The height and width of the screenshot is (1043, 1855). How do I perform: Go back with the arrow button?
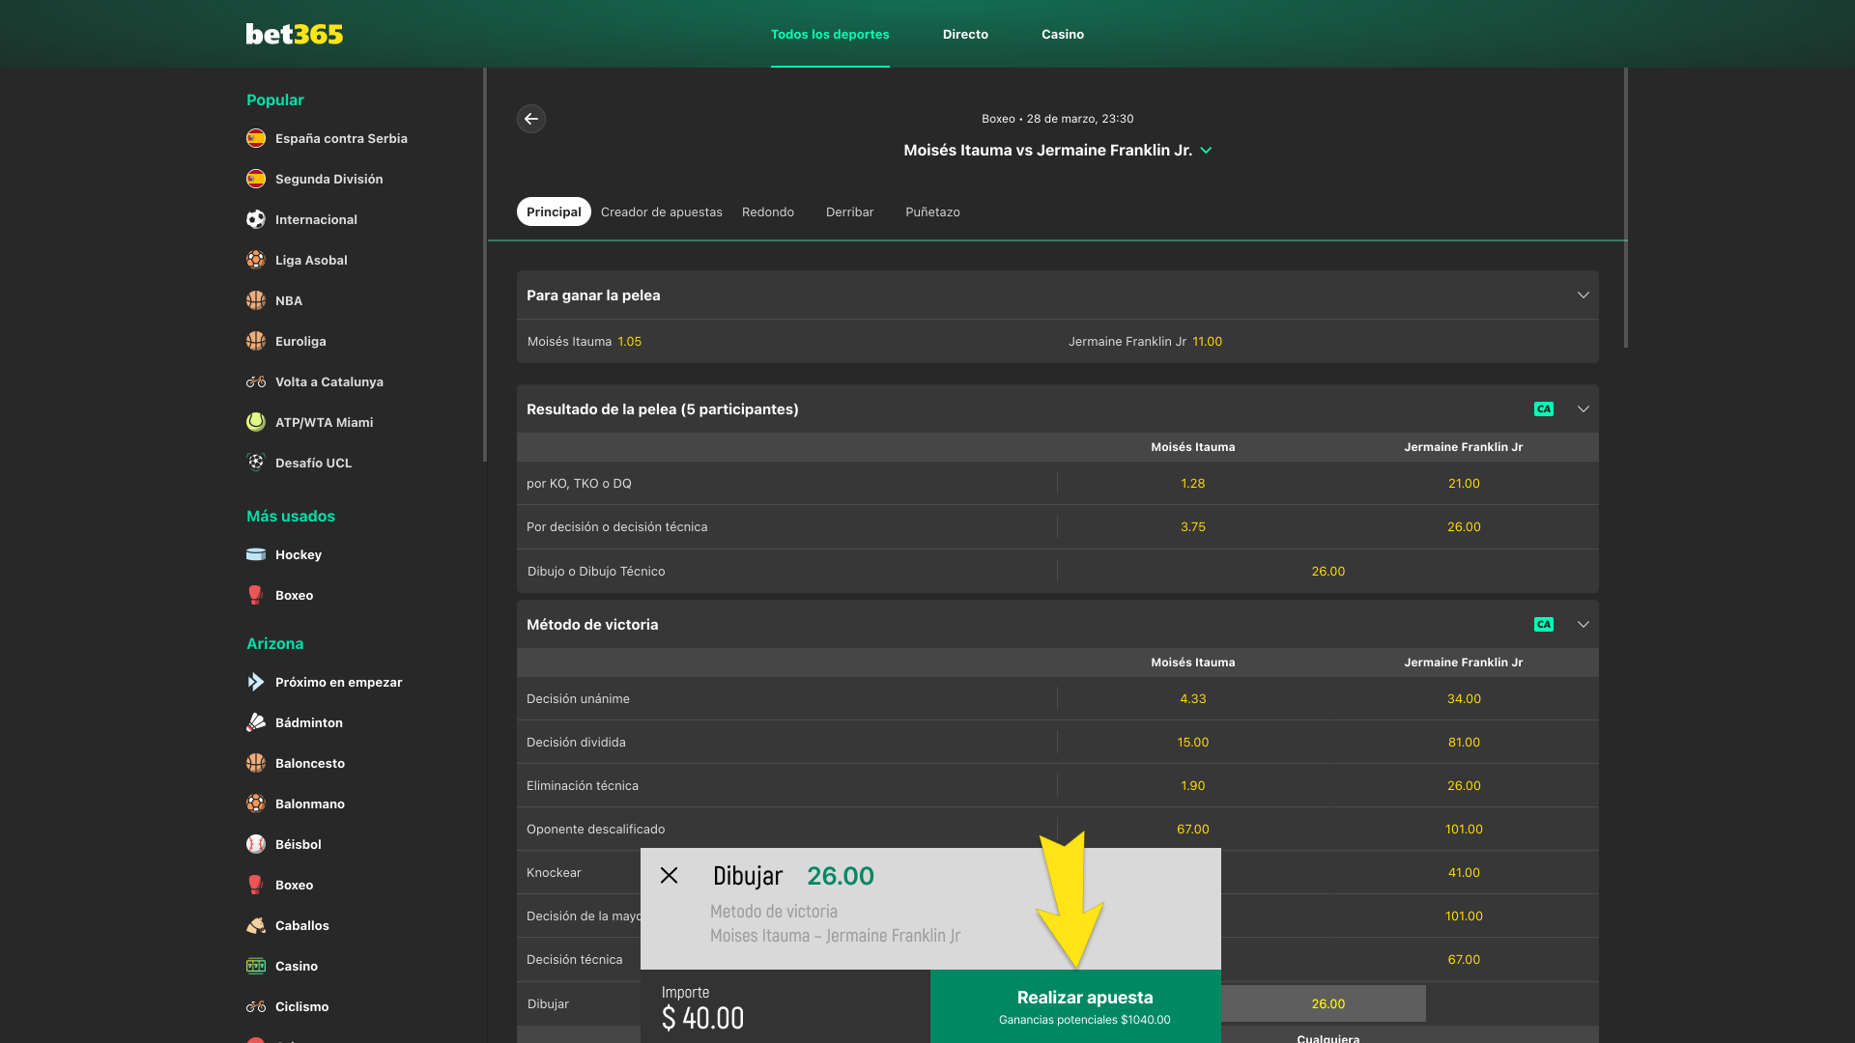coord(531,119)
